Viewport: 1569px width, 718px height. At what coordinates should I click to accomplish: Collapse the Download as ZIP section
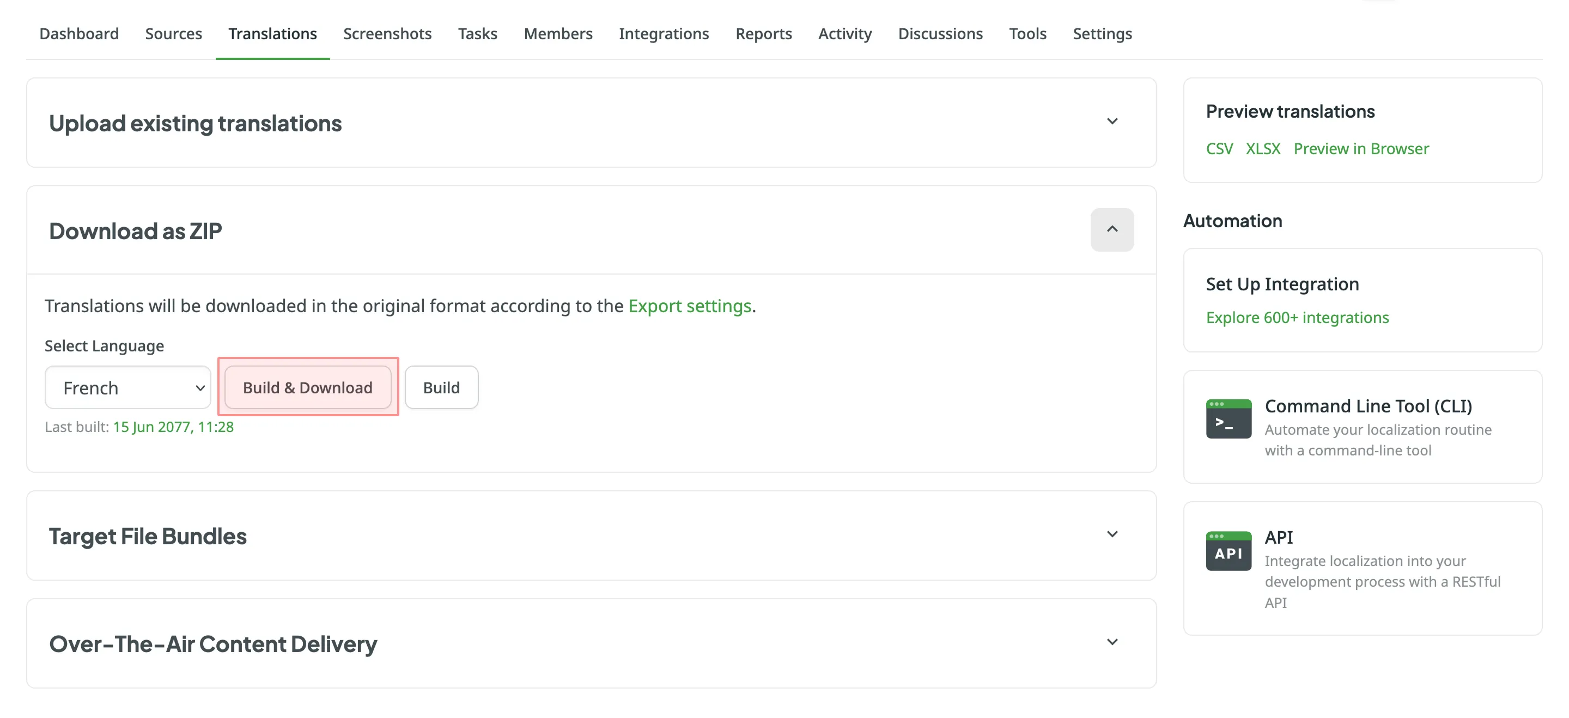click(1112, 229)
